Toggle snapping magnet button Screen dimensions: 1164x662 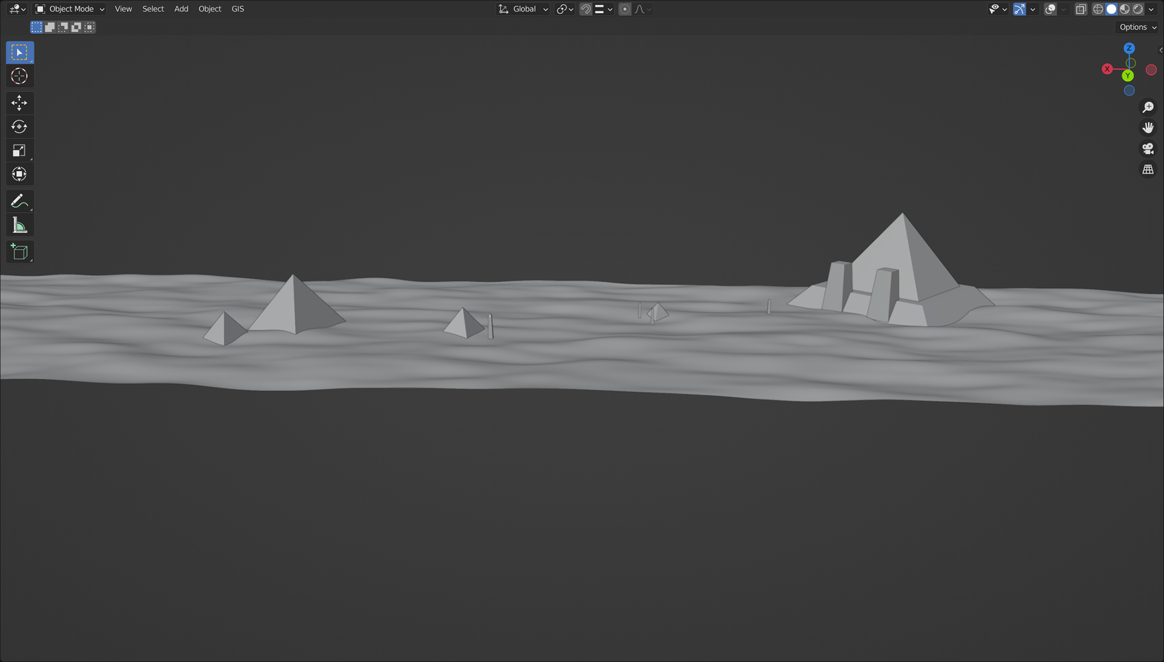point(586,9)
